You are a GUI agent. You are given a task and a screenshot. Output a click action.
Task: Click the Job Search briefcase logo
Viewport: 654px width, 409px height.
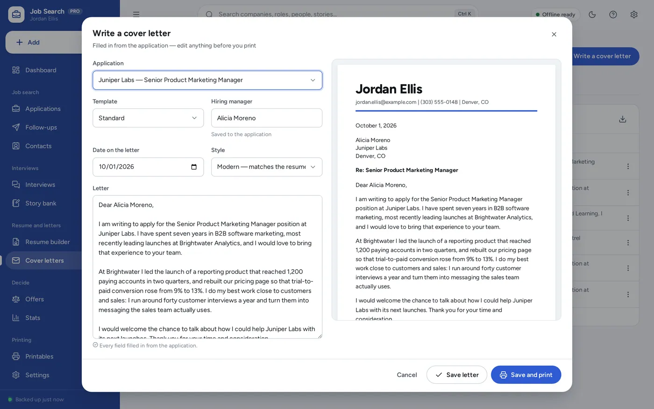(x=16, y=14)
